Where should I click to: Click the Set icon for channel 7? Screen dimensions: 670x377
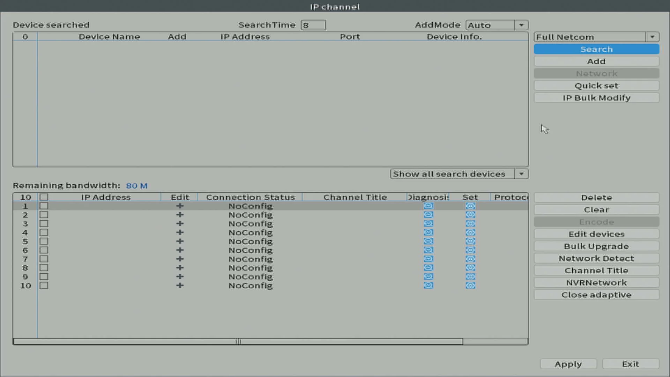(470, 259)
